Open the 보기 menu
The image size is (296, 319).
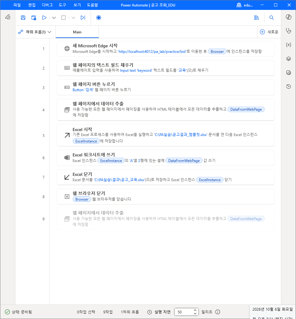coord(77,5)
